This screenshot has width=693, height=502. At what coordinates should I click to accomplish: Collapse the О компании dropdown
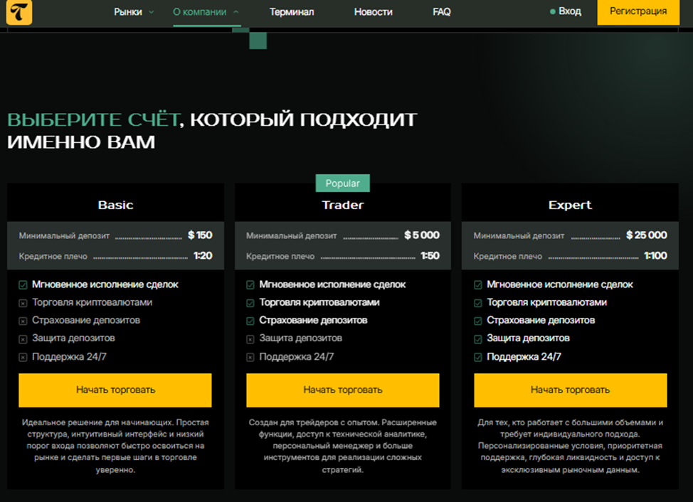[206, 12]
